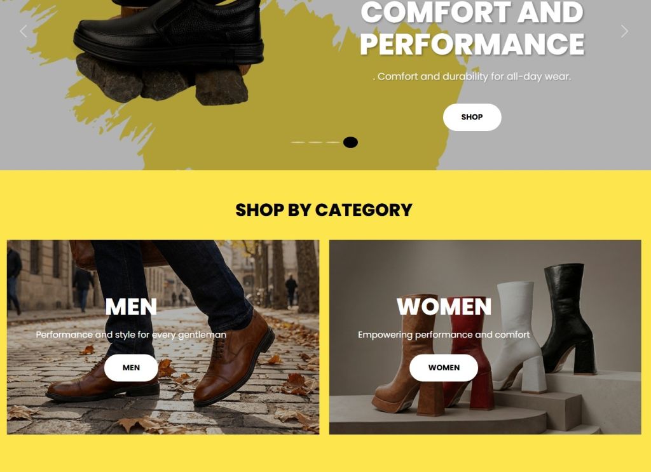Screen dimensions: 651x472
Task: Open the WOMEN category button
Action: (444, 367)
